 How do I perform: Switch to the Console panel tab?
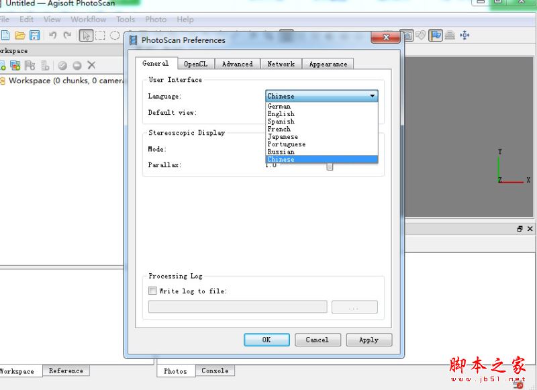(x=214, y=371)
